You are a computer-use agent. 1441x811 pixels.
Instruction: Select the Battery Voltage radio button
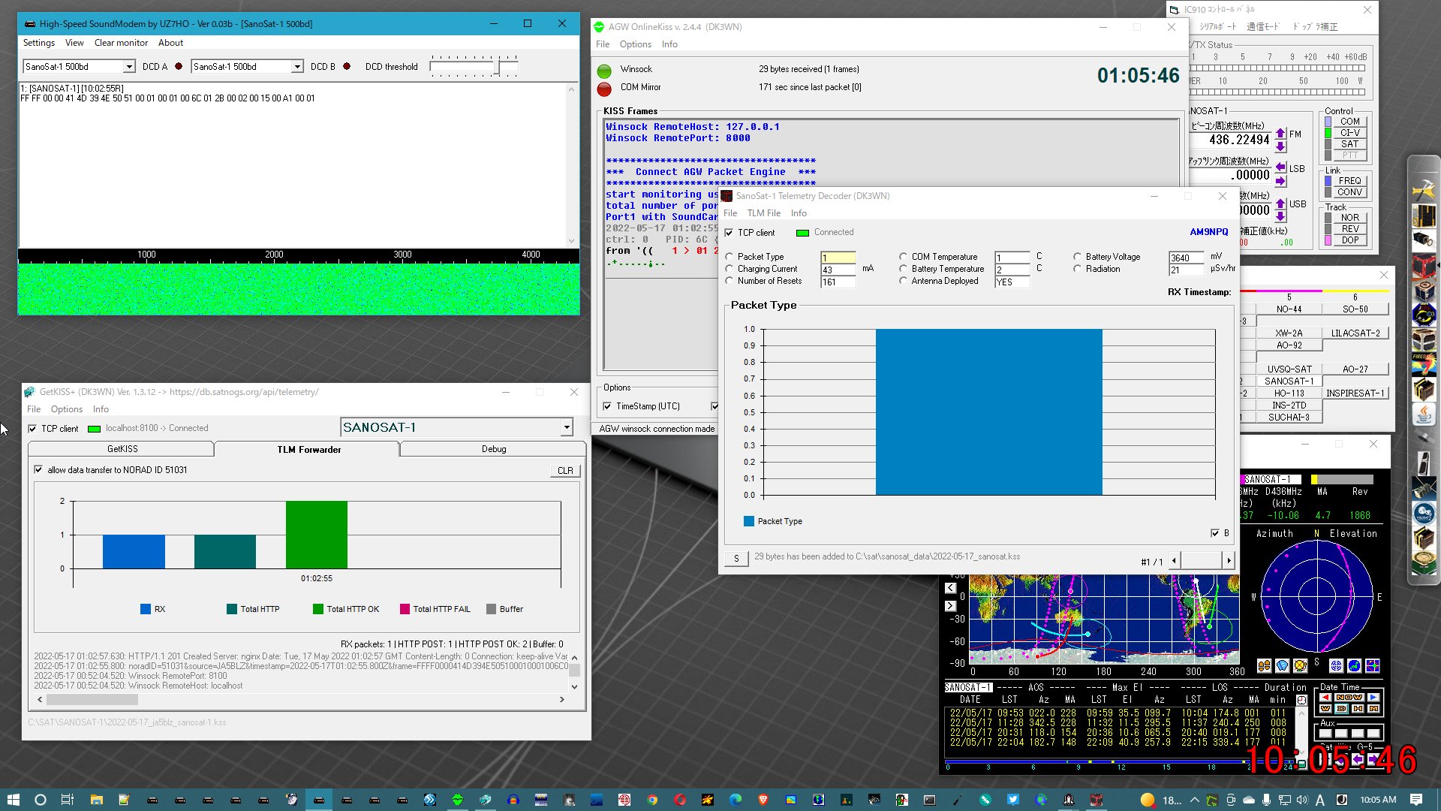(x=1078, y=257)
